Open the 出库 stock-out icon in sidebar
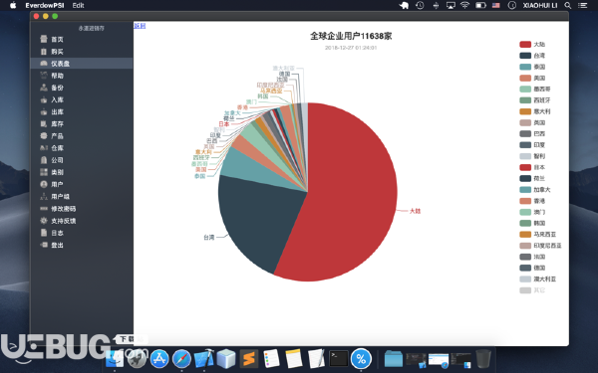Viewport: 598px width, 373px height. (44, 111)
